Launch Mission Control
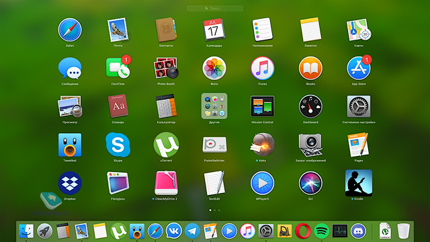The height and width of the screenshot is (242, 430). 262,106
